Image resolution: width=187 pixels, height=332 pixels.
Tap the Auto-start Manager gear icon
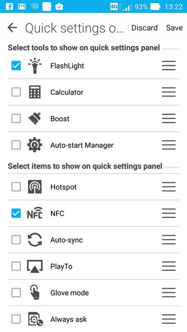click(35, 145)
